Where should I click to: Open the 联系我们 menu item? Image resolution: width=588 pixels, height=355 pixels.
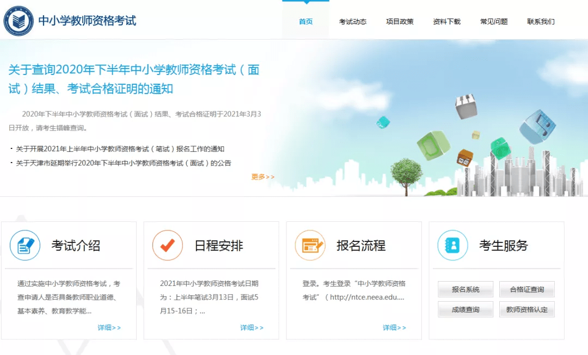point(541,22)
